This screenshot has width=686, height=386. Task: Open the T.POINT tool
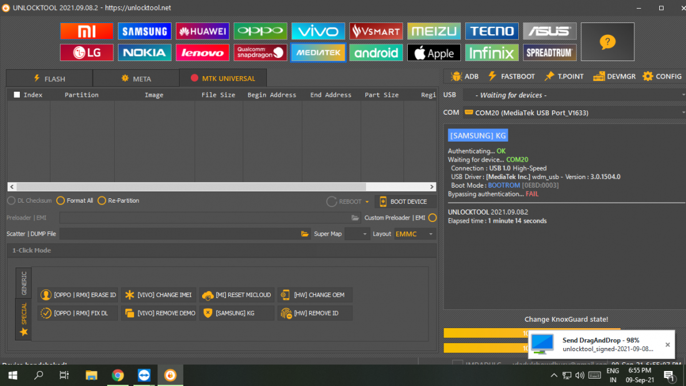[x=564, y=76]
